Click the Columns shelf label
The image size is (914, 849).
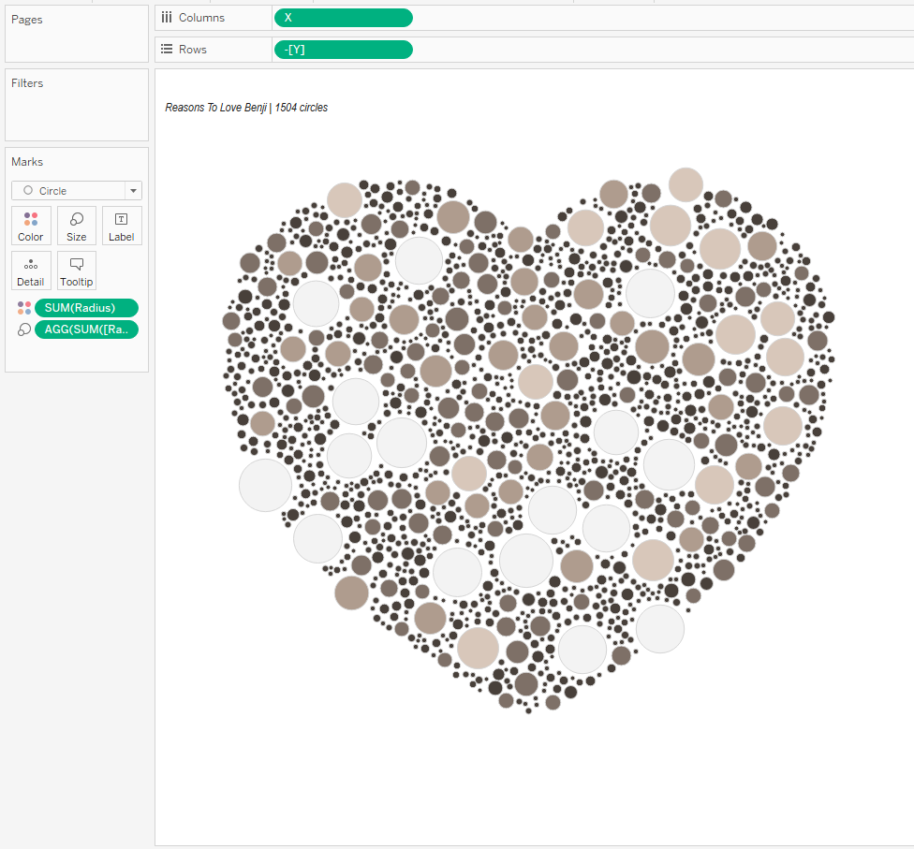click(x=201, y=18)
